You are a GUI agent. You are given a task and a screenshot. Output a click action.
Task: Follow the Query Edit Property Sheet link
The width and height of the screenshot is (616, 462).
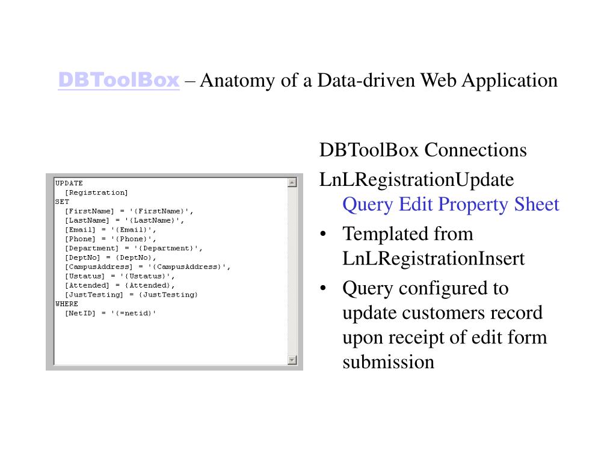451,205
